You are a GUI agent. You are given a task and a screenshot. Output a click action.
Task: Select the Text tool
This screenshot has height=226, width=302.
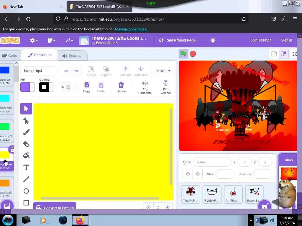click(26, 167)
